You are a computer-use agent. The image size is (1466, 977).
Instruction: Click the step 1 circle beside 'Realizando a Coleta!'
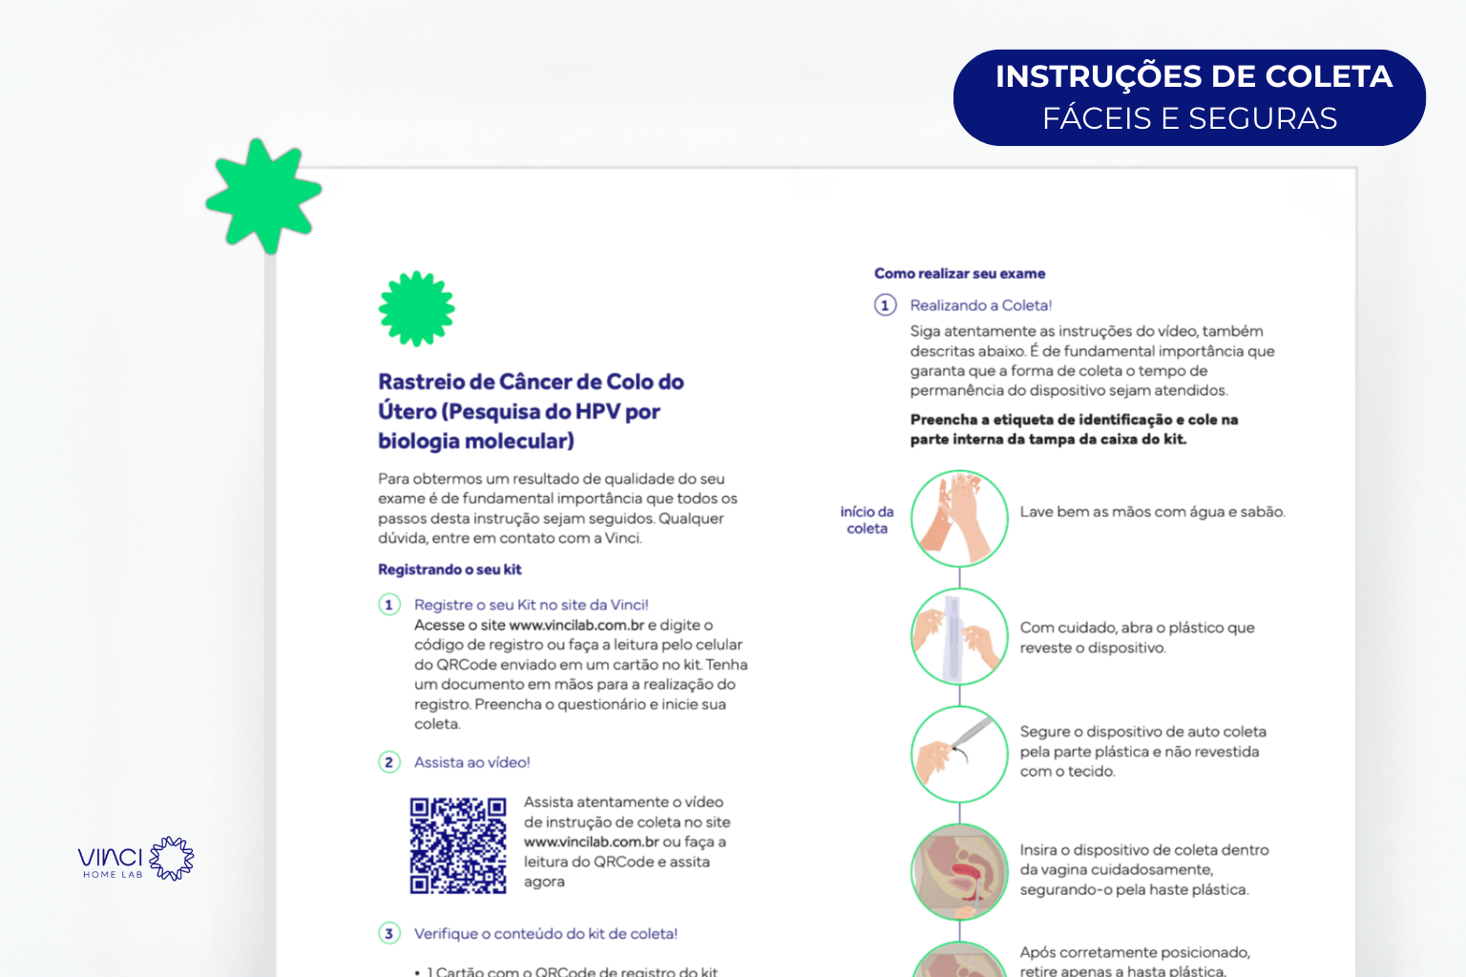point(886,305)
